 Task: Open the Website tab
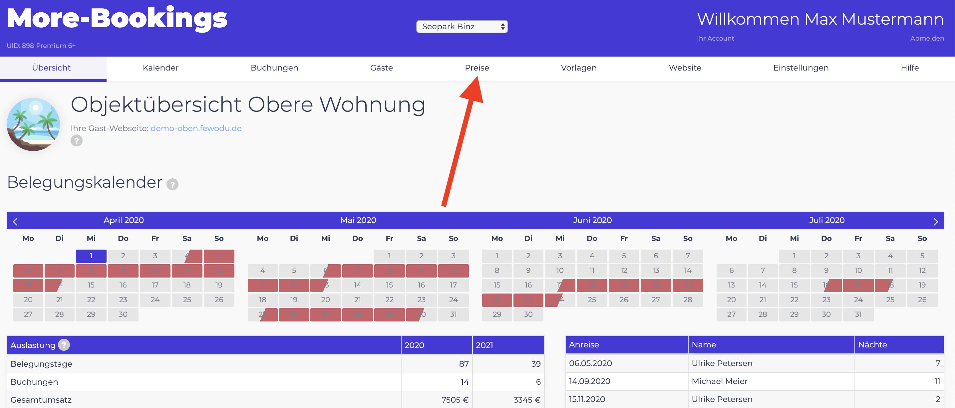[685, 68]
